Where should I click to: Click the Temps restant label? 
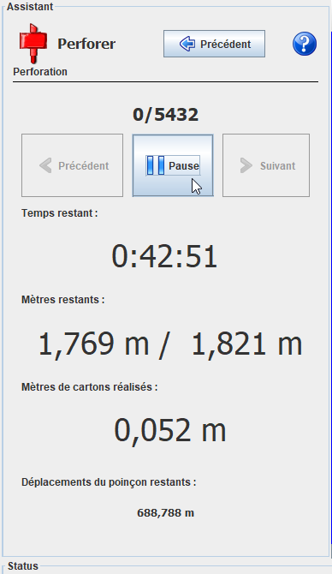(59, 213)
